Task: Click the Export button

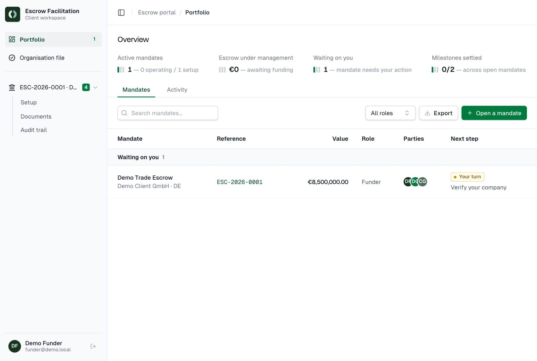Action: point(438,113)
